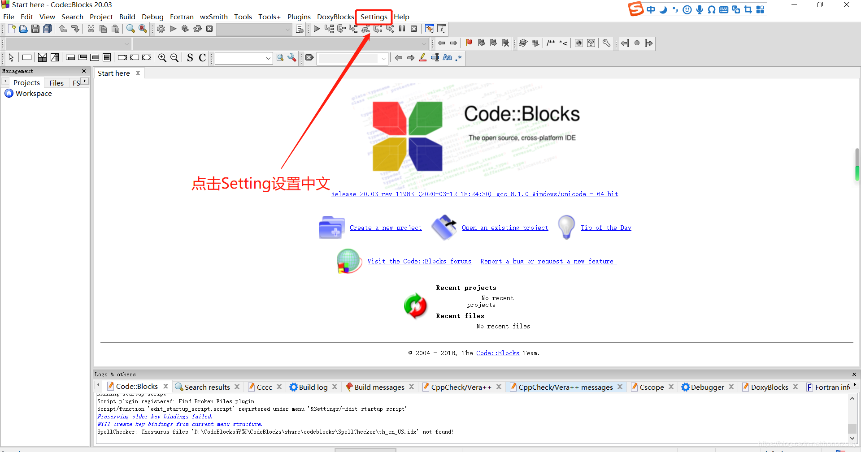Viewport: 861px width, 452px height.
Task: Click the Save all files icon
Action: [48, 29]
